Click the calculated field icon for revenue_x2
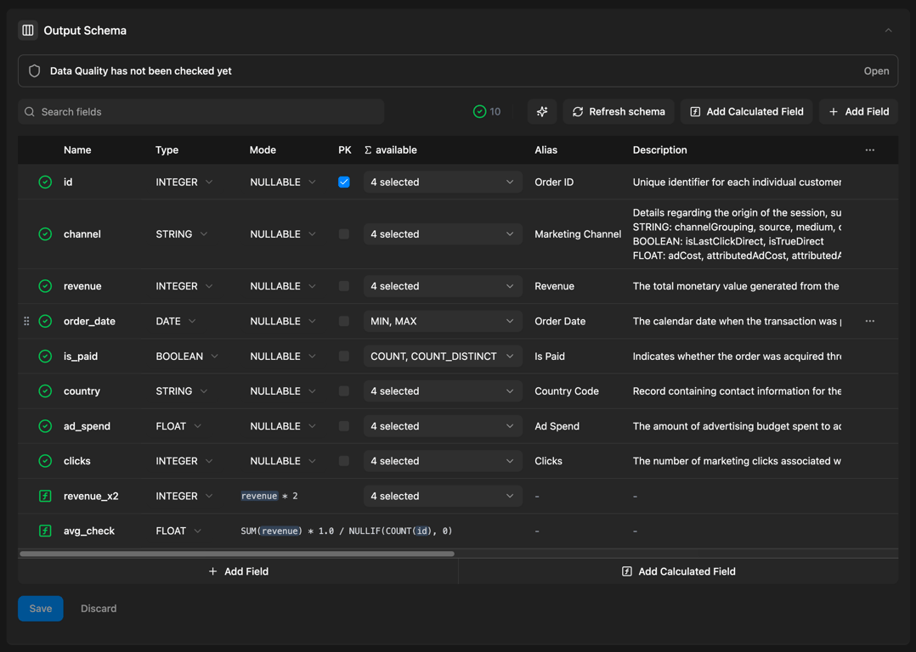 tap(45, 496)
